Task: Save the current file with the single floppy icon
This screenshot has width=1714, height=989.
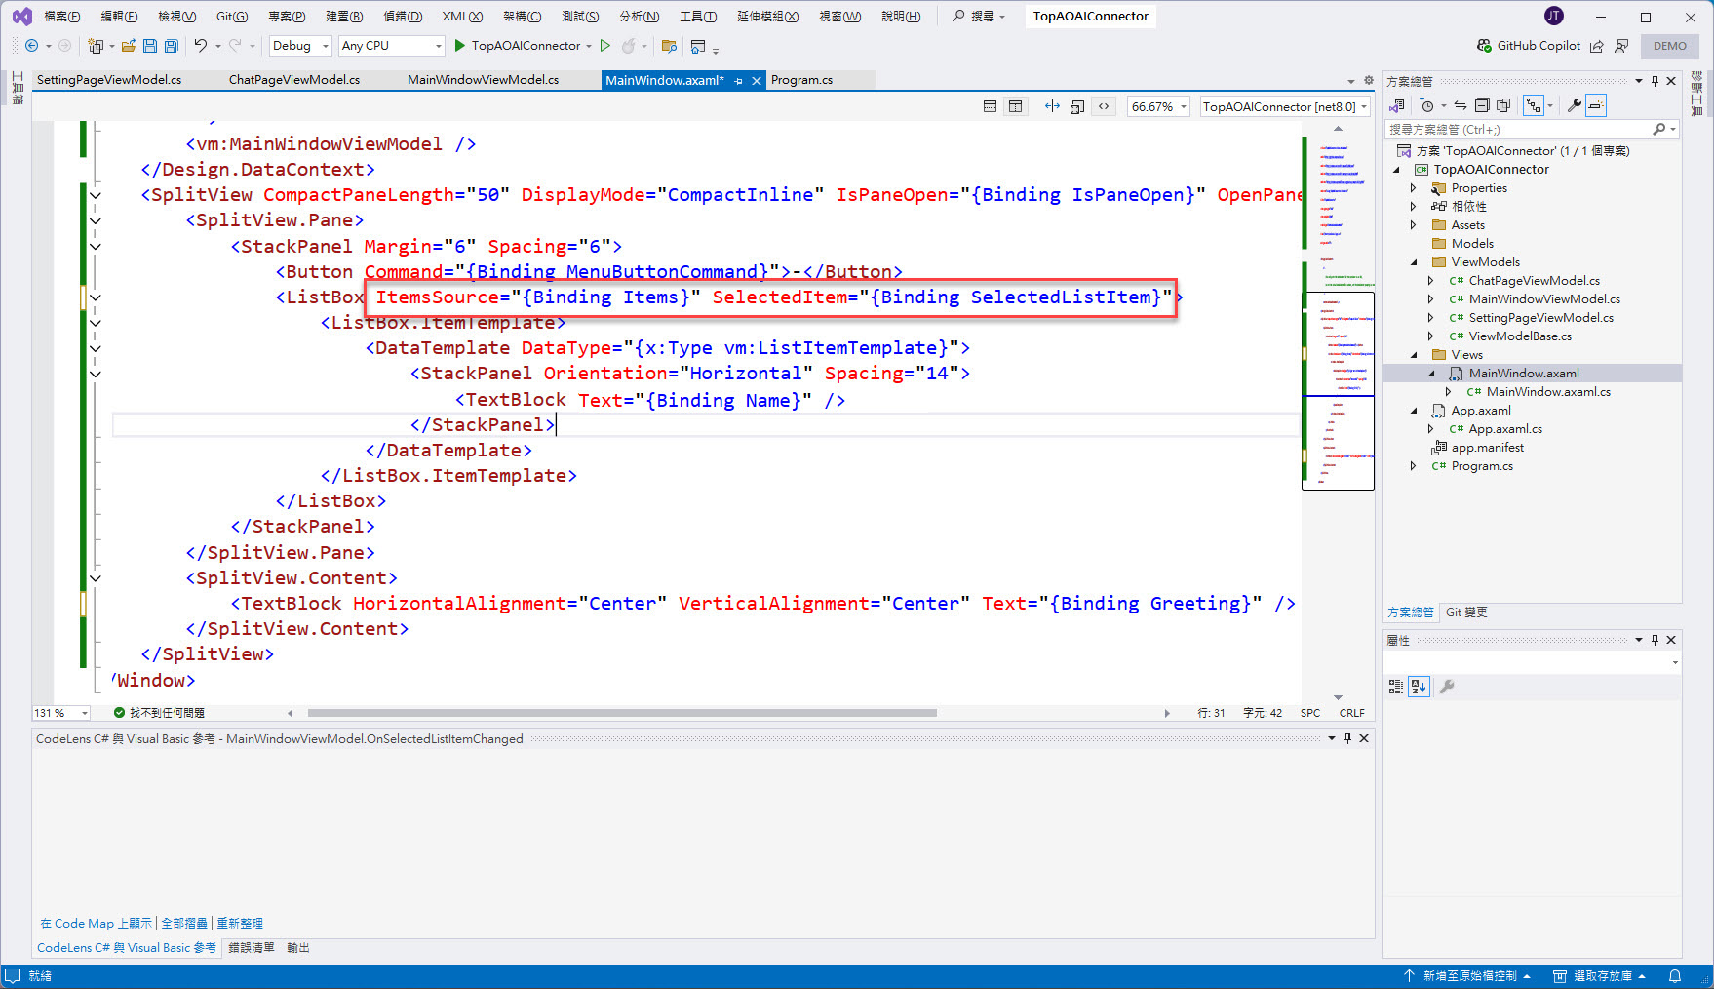Action: click(x=150, y=46)
